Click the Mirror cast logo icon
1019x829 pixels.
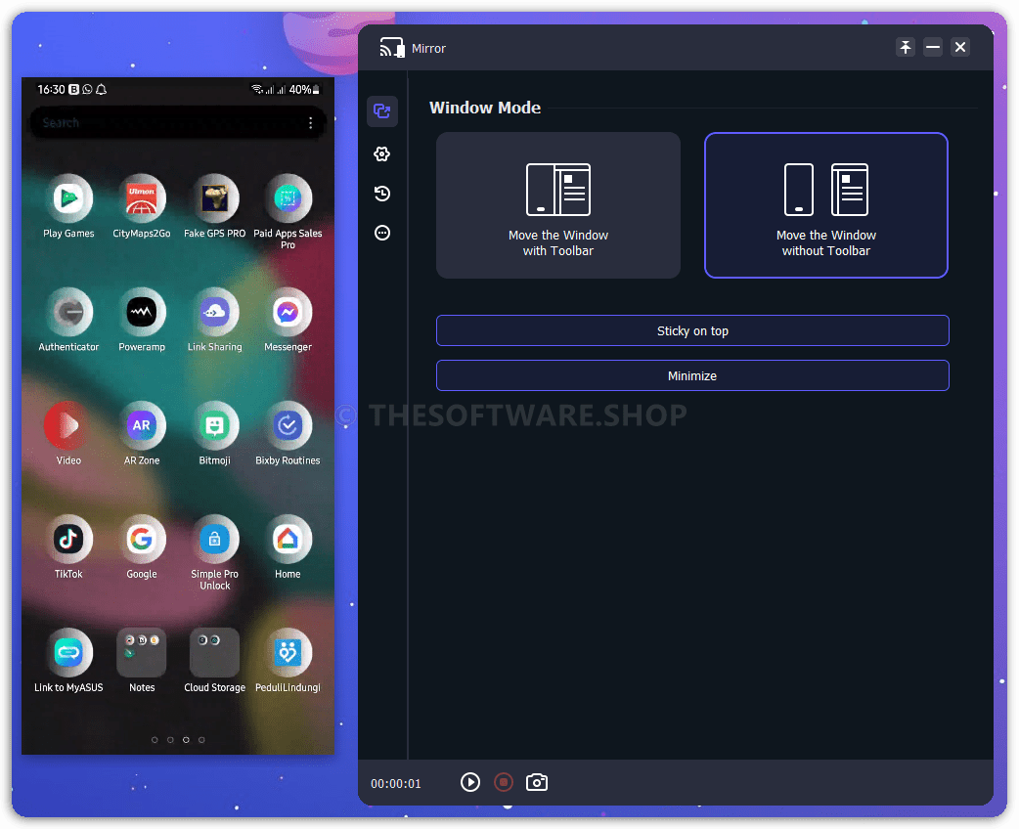pyautogui.click(x=392, y=48)
